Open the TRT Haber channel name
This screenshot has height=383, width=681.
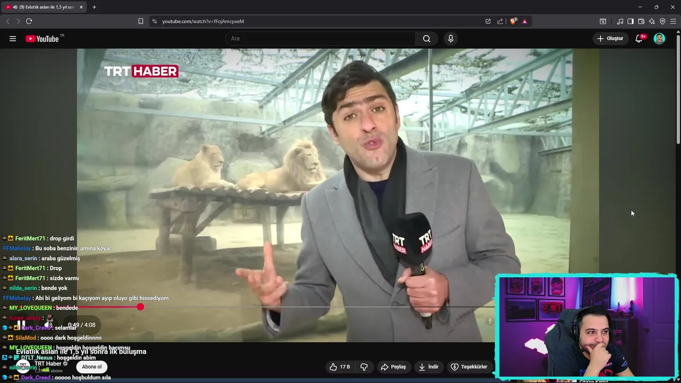48,364
